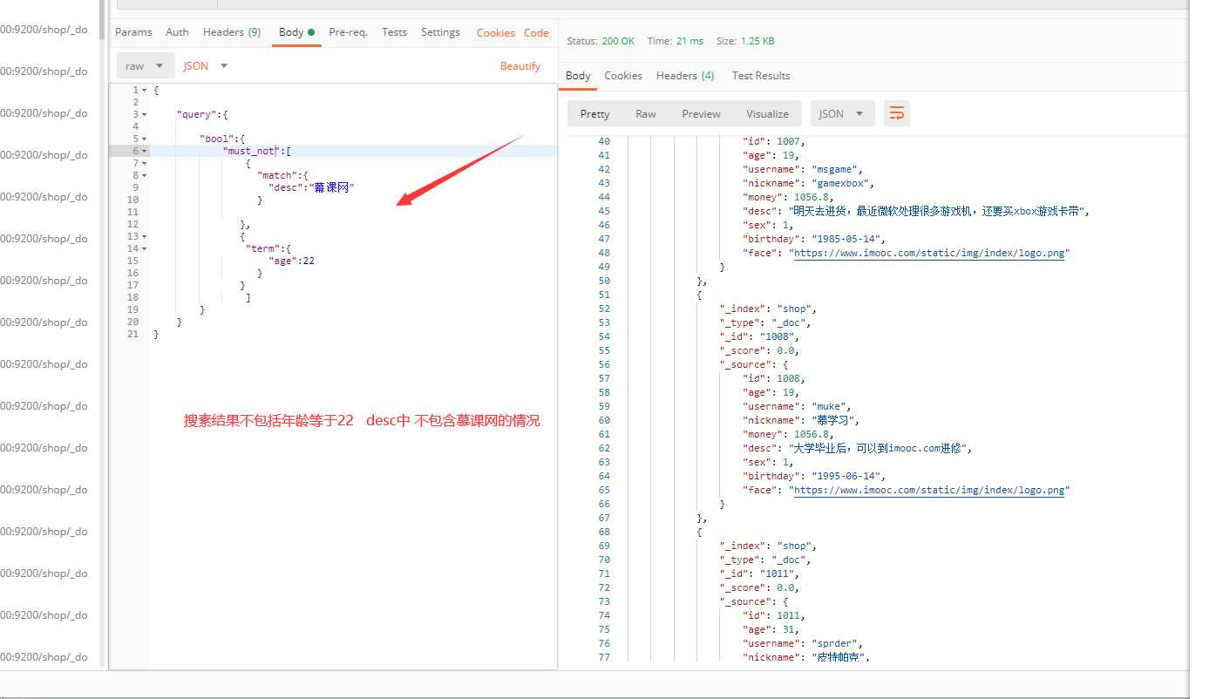
Task: Select the response Body tab
Action: [578, 76]
